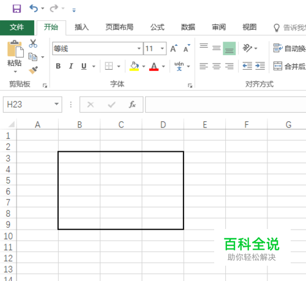This screenshot has width=306, height=281.
Task: Open the font size 11 dropdown
Action: coord(162,48)
